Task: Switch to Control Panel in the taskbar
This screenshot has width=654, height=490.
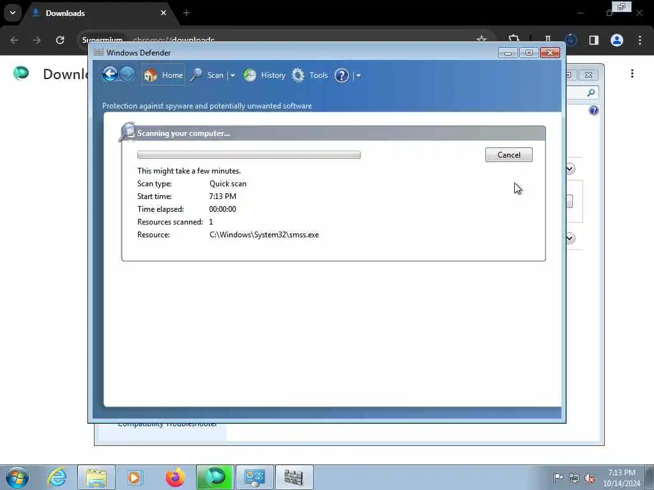Action: click(255, 477)
